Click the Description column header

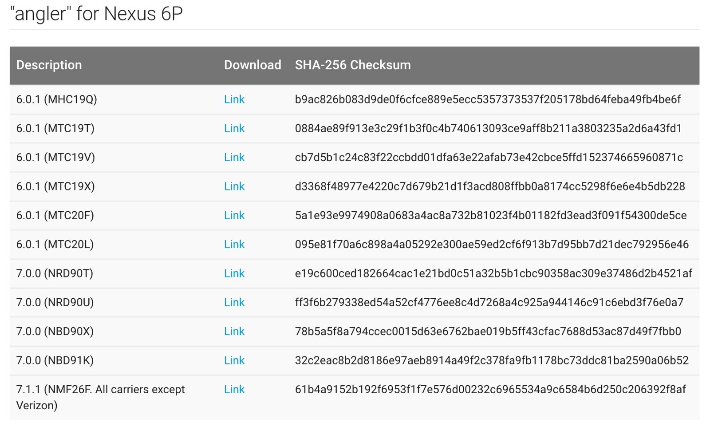pos(49,65)
